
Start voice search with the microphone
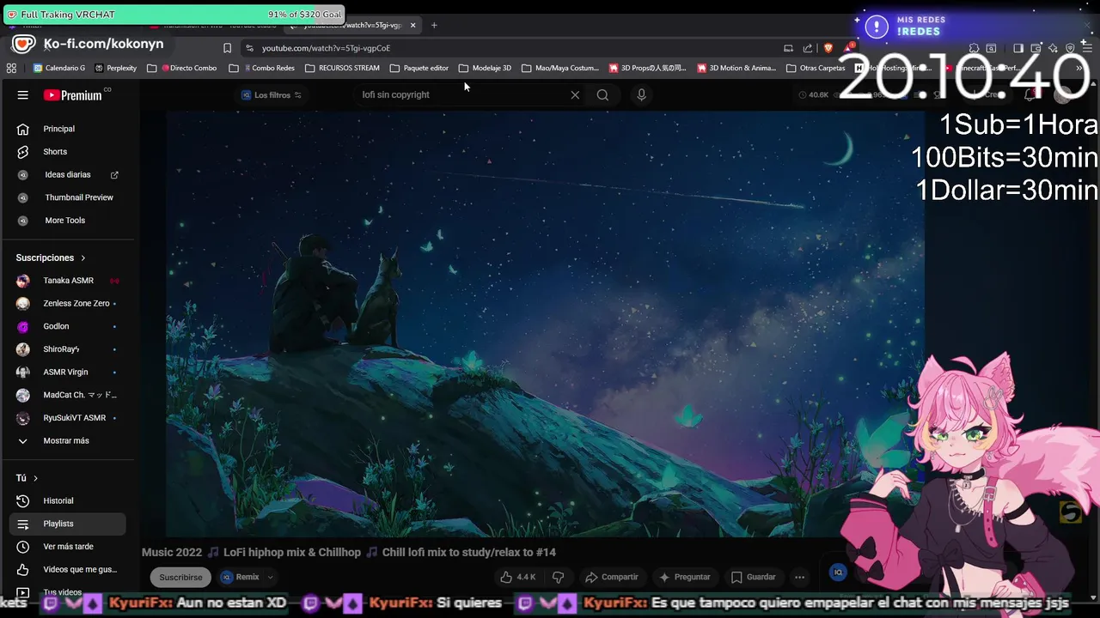pyautogui.click(x=641, y=95)
